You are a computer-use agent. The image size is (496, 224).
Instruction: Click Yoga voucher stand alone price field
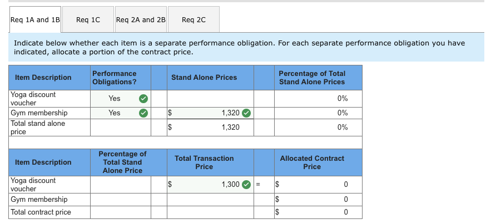click(210, 99)
